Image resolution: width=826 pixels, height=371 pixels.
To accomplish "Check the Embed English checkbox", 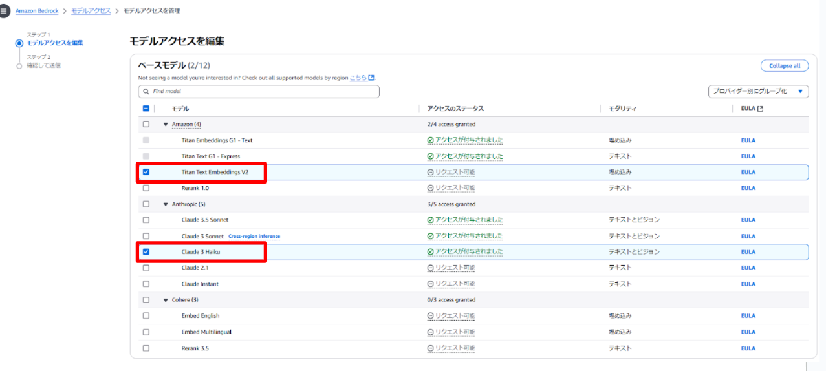I will click(146, 316).
